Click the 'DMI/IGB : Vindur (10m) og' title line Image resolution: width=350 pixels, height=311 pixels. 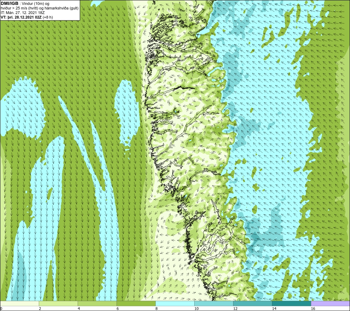(x=25, y=4)
